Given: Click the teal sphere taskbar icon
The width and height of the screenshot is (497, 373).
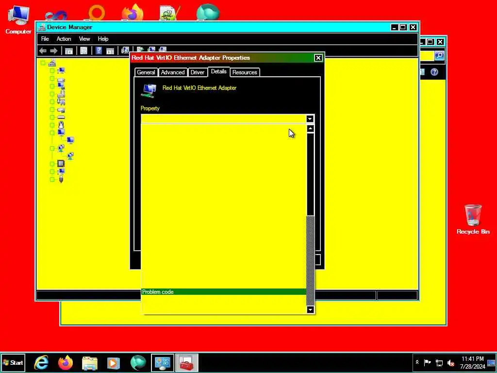Looking at the screenshot, I should [138, 363].
